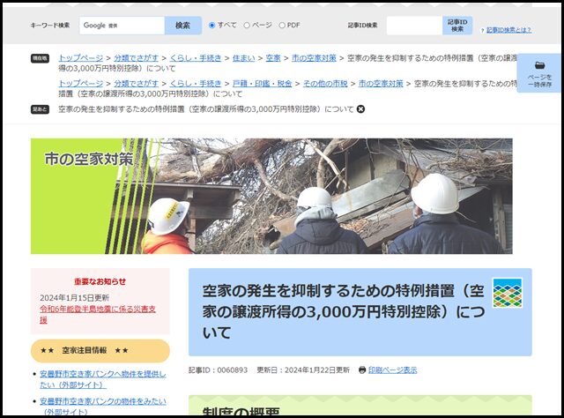564x418 pixels.
Task: Open the first トップページ breadcrumb link
Action: point(80,58)
